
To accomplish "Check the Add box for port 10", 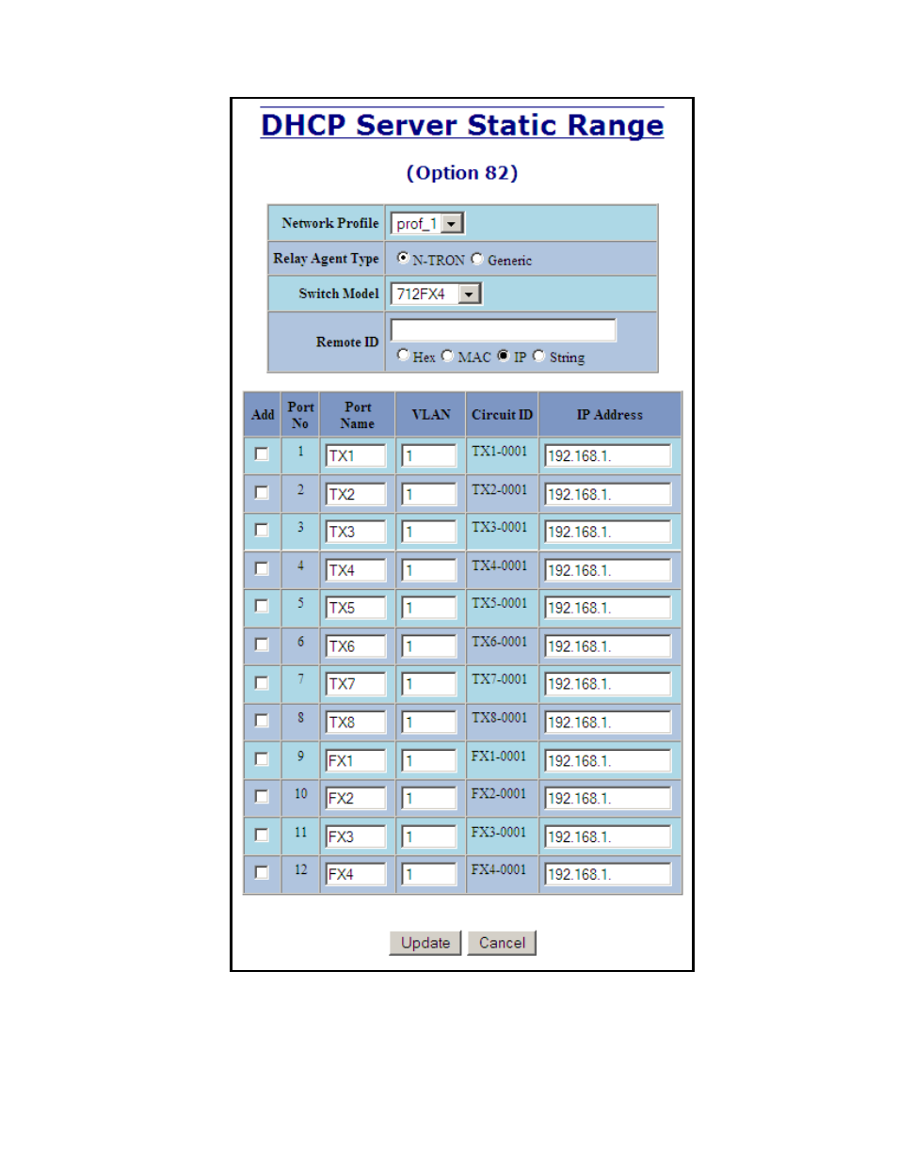I will click(x=262, y=797).
